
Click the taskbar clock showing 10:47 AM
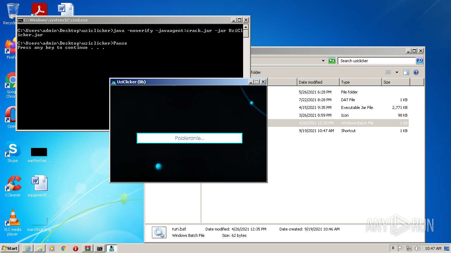click(x=433, y=248)
